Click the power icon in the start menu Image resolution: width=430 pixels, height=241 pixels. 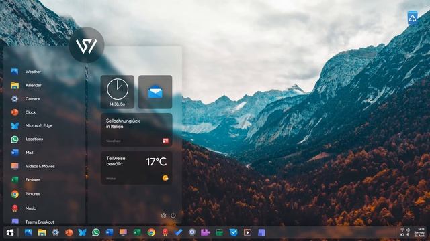click(x=173, y=216)
